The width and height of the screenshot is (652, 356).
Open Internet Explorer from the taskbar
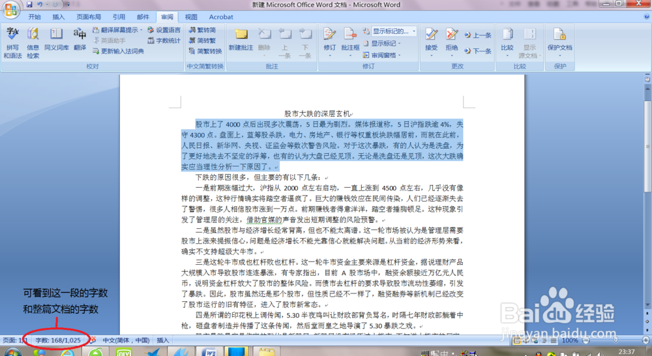[x=67, y=353]
